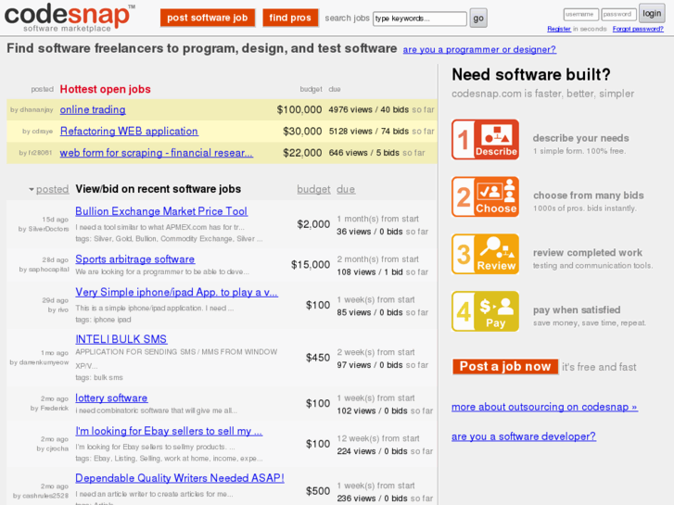Open 'are you a software developer?' link

(524, 436)
